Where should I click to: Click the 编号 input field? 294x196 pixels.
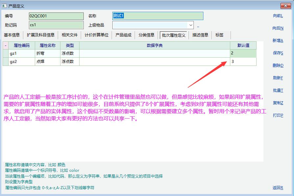click(x=56, y=16)
